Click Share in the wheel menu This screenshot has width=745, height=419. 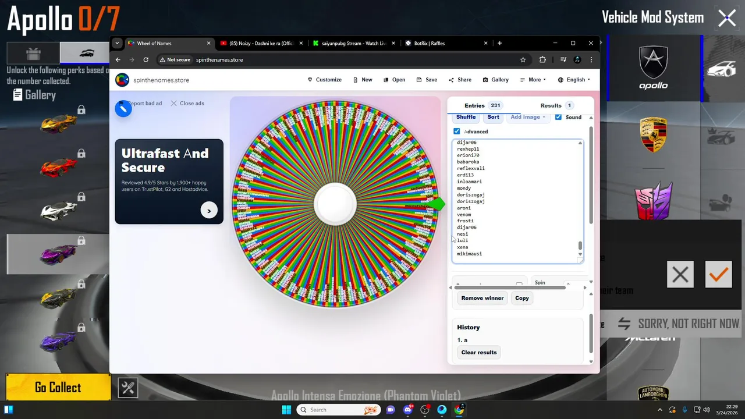pyautogui.click(x=460, y=80)
